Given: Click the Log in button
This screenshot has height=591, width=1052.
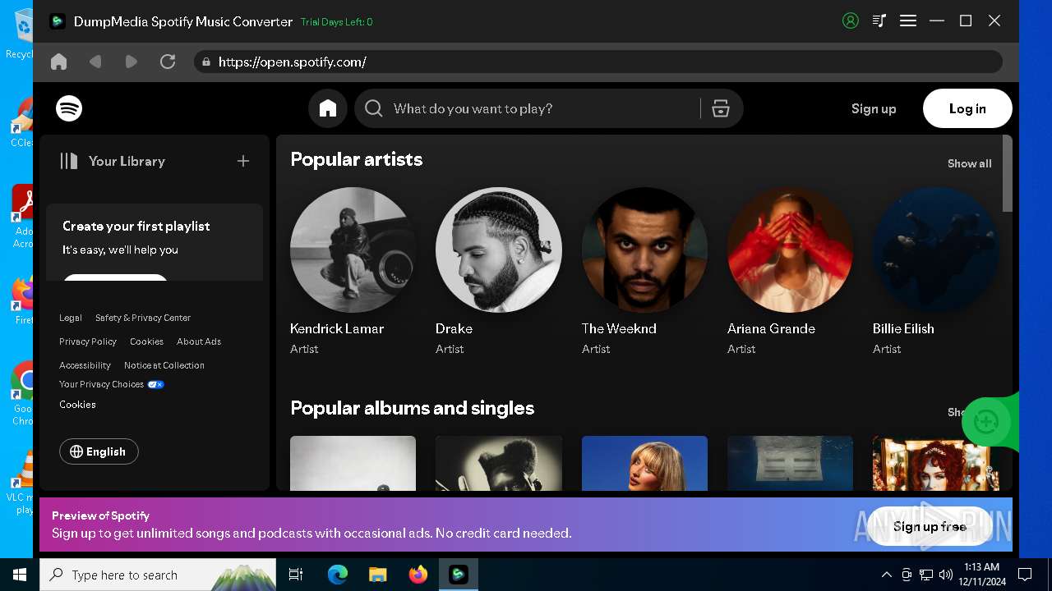Looking at the screenshot, I should (967, 108).
